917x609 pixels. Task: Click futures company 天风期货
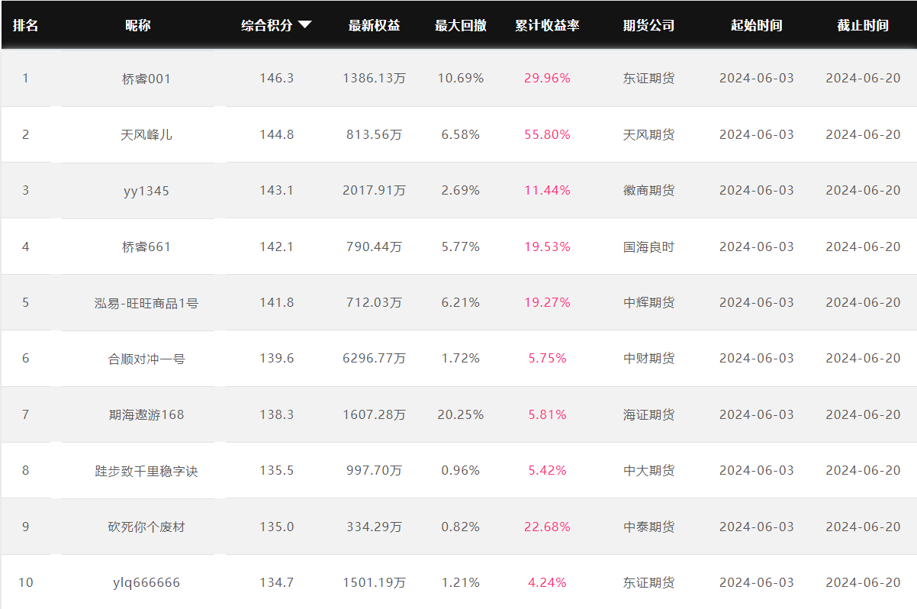pyautogui.click(x=648, y=134)
